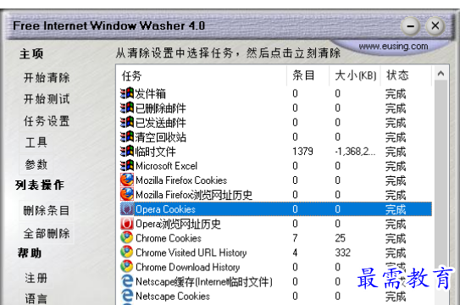Select the Chrome Visited URL History text
The width and height of the screenshot is (460, 305).
(191, 252)
